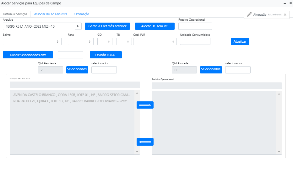The width and height of the screenshot is (293, 172).
Task: Open the Ordenação tab
Action: 82,14
